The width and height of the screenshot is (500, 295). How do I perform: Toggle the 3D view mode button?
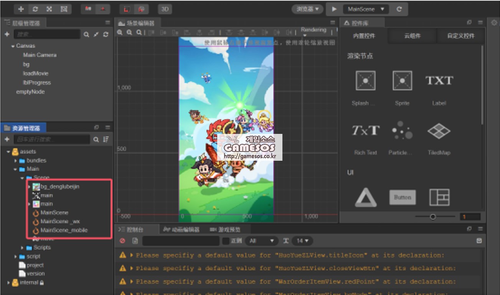(x=165, y=9)
